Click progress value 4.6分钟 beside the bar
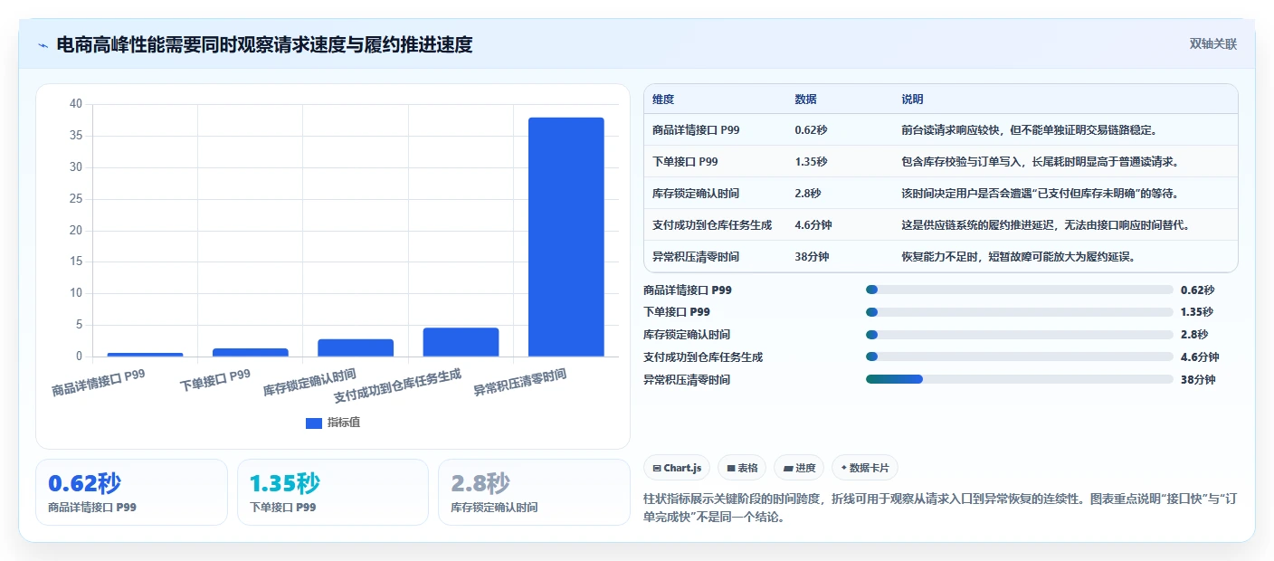 click(x=1200, y=357)
